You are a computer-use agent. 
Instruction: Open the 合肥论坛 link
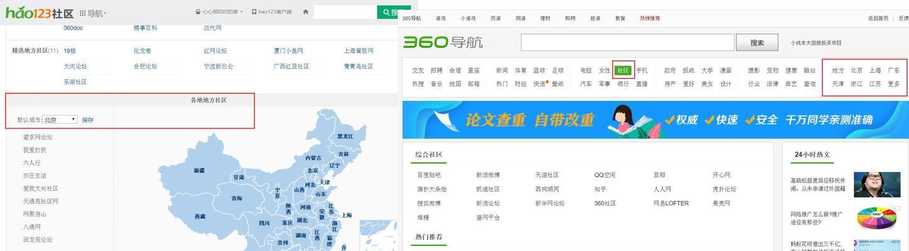tap(145, 67)
